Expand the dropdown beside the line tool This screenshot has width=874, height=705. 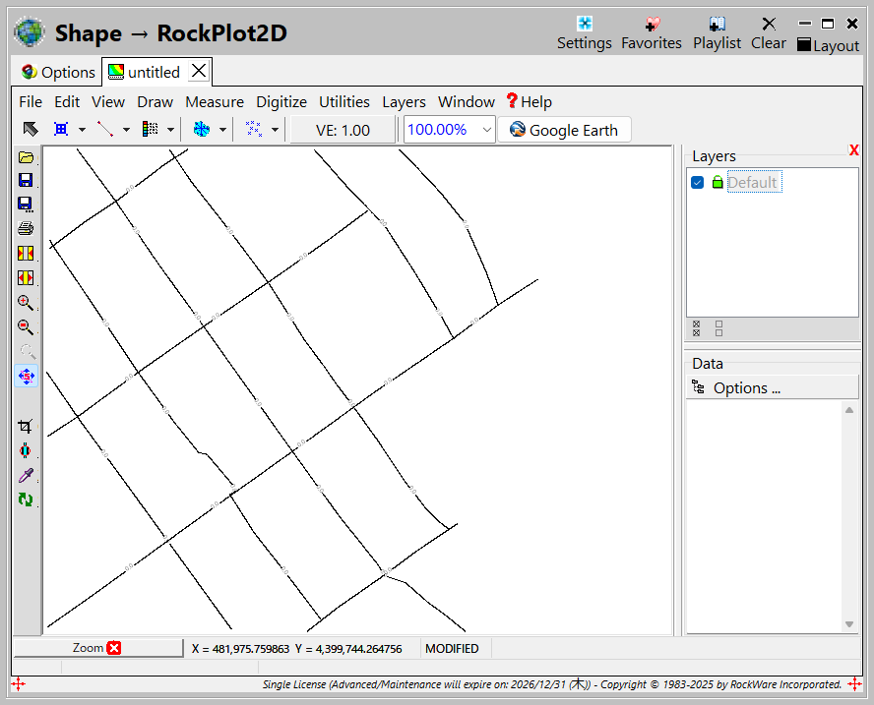tap(126, 130)
